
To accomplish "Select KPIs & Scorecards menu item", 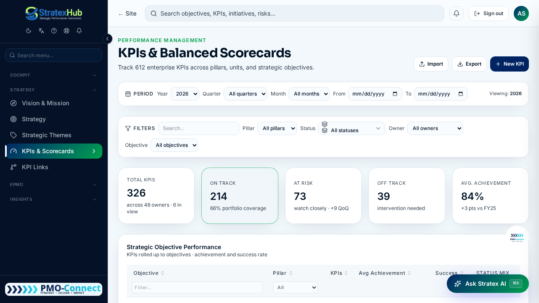I will point(53,151).
